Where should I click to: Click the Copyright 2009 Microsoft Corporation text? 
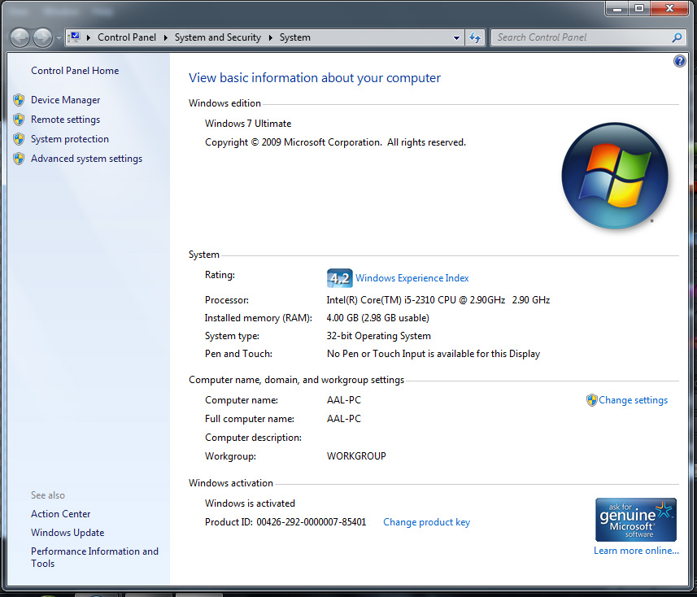[335, 142]
